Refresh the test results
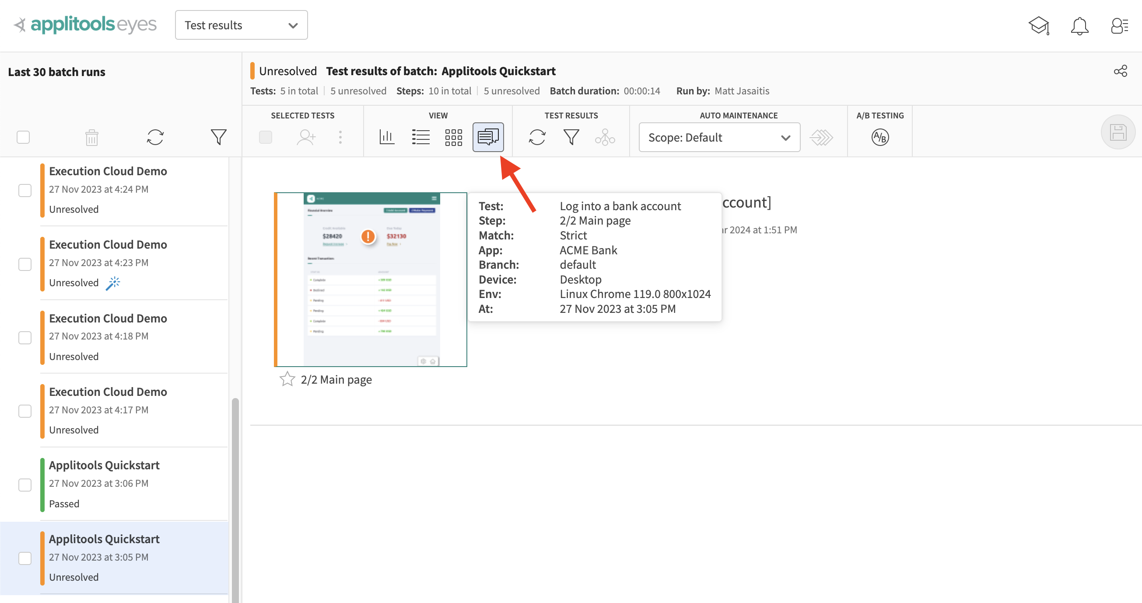The image size is (1142, 603). (537, 137)
